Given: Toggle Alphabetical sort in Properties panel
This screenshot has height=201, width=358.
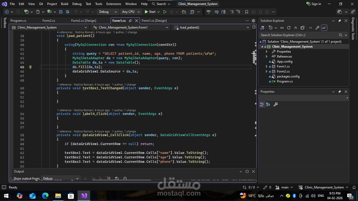Looking at the screenshot, I should [x=268, y=104].
